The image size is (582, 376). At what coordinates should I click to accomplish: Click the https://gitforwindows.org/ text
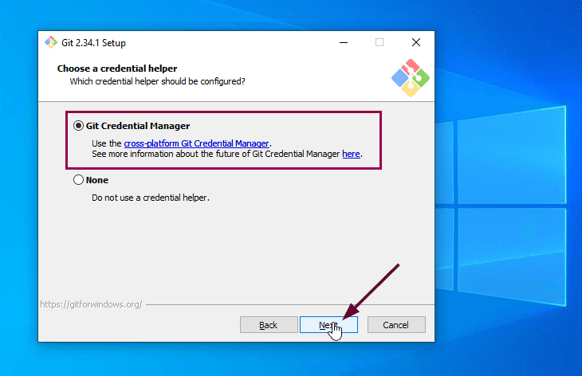91,304
